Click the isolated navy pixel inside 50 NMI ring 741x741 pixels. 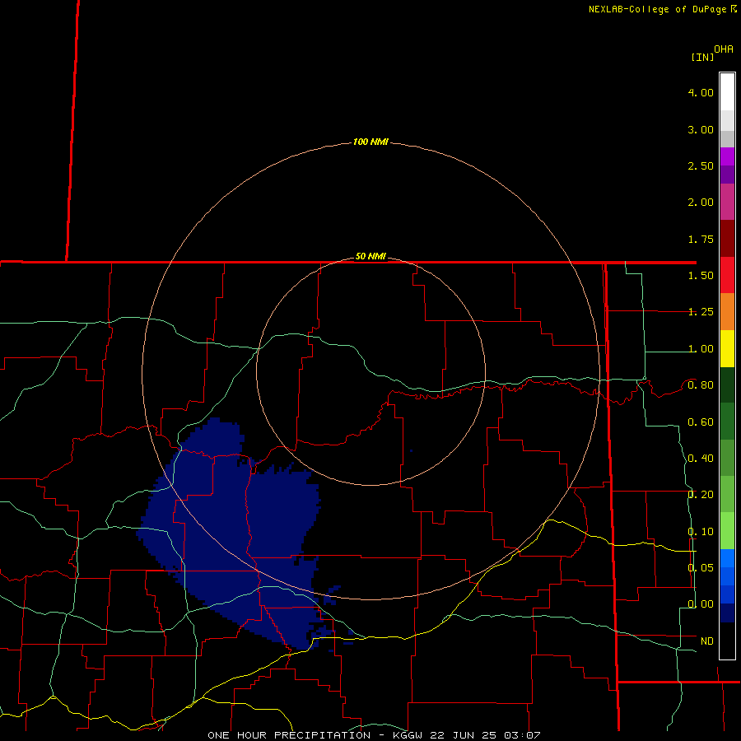(412, 451)
